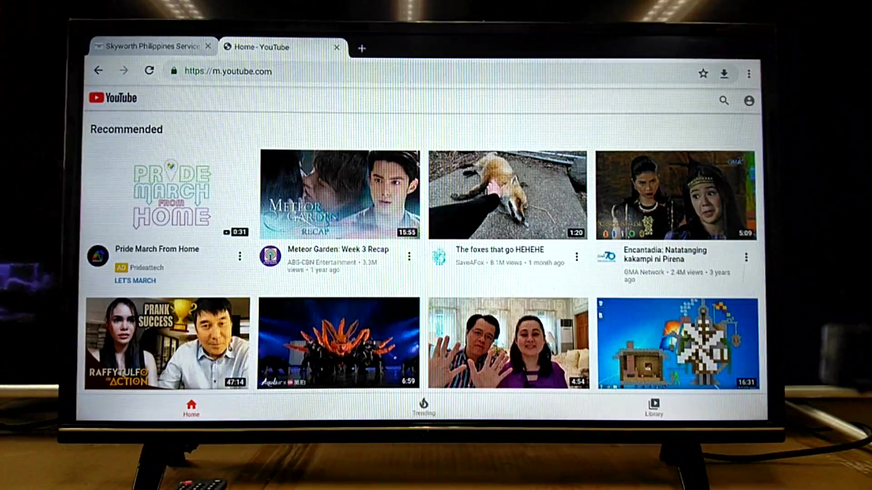The height and width of the screenshot is (490, 872).
Task: Play the Pride March From Home thumbnail
Action: pyautogui.click(x=168, y=194)
